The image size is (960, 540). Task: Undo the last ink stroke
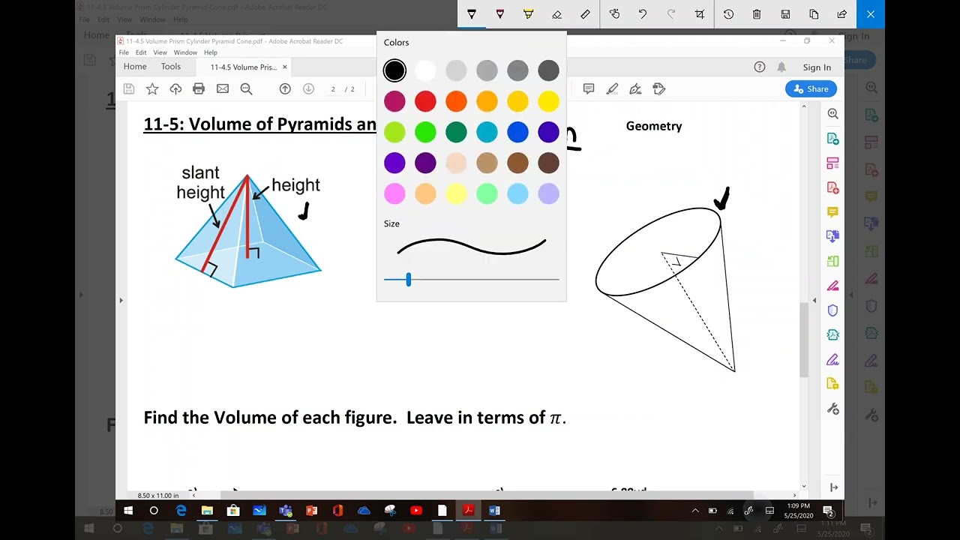point(643,14)
